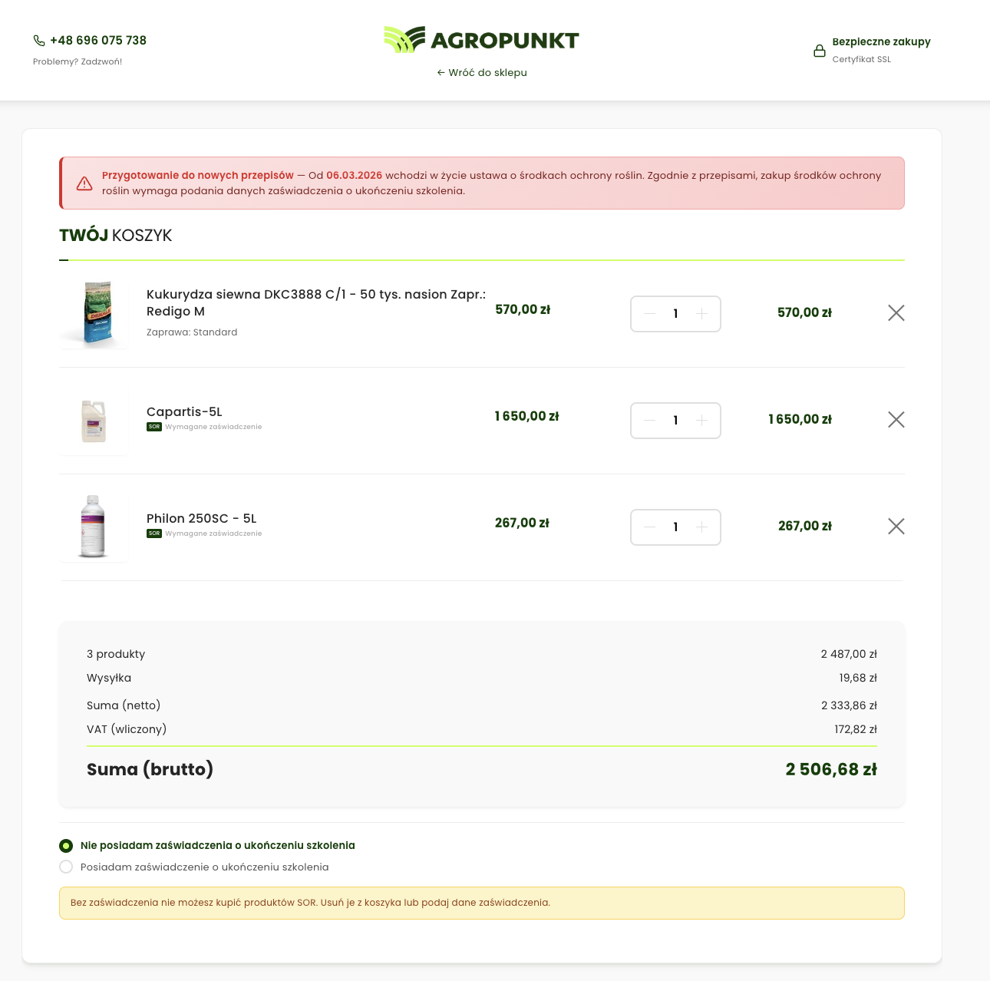Image resolution: width=990 pixels, height=981 pixels.
Task: Decrease quantity of Kukurydza siewna DKC3888
Action: [650, 314]
